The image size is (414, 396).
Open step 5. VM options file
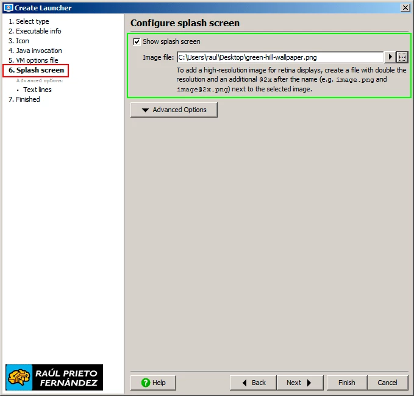click(x=34, y=60)
